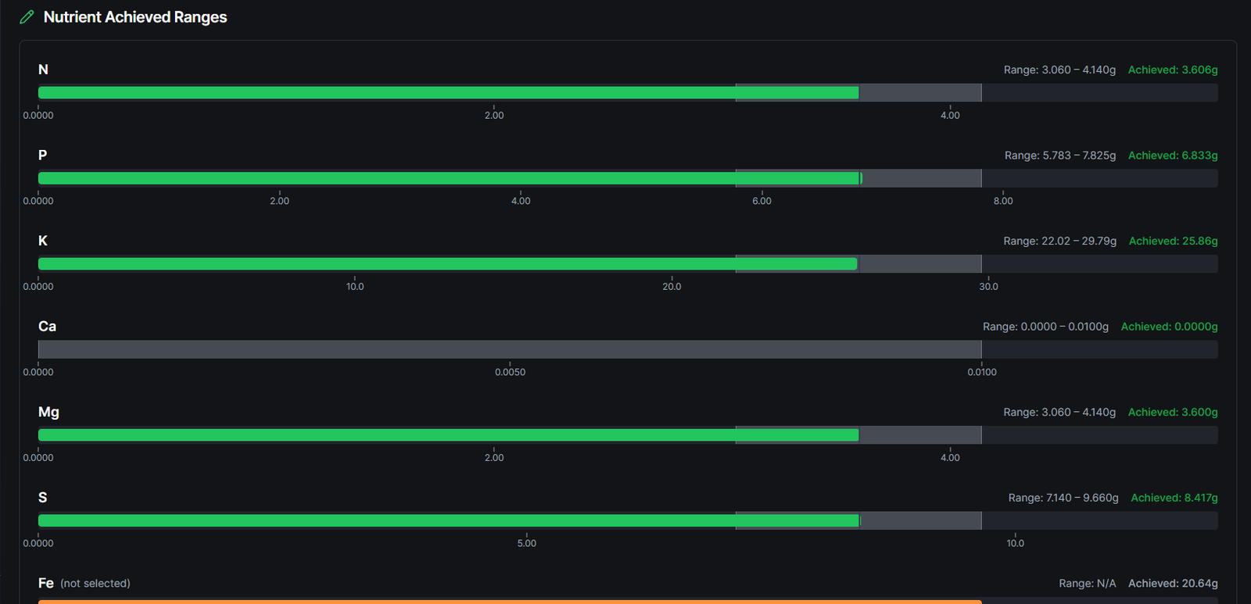Select the Mg nutrient label

[x=48, y=413]
